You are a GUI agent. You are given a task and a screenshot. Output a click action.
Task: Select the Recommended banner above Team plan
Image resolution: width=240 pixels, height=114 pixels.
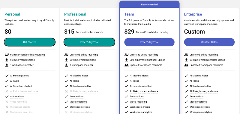point(149,4)
